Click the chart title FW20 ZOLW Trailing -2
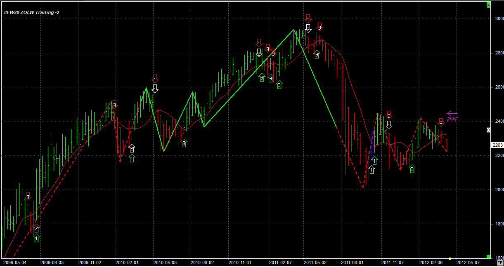 31,13
